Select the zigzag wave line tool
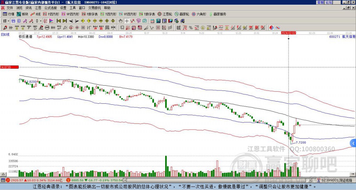The height and width of the screenshot is (190, 356). coord(152,28)
